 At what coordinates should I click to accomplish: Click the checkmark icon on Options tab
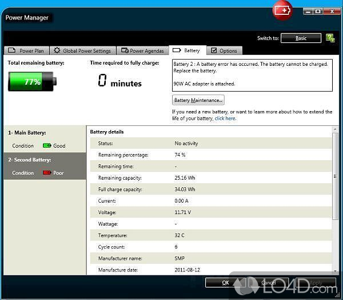pyautogui.click(x=214, y=50)
